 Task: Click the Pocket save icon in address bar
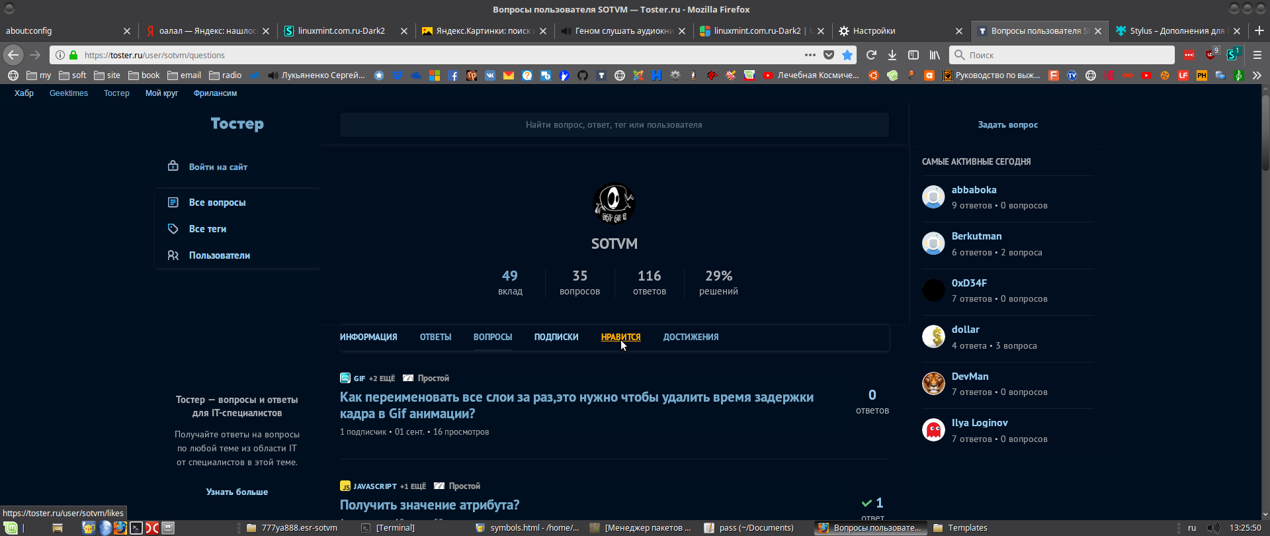click(x=829, y=55)
